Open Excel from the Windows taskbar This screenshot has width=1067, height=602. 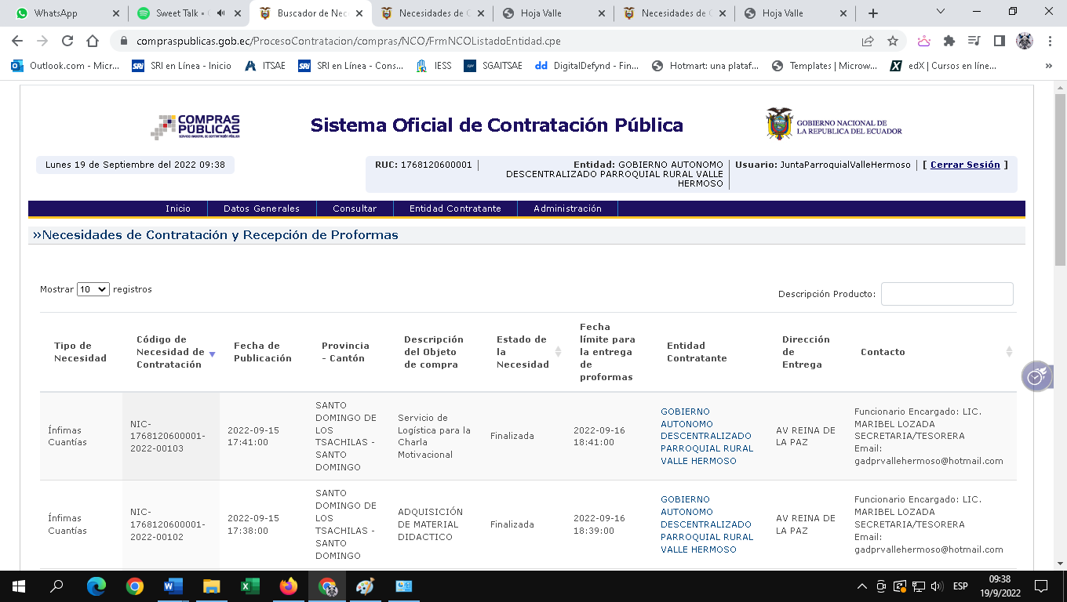pyautogui.click(x=249, y=586)
